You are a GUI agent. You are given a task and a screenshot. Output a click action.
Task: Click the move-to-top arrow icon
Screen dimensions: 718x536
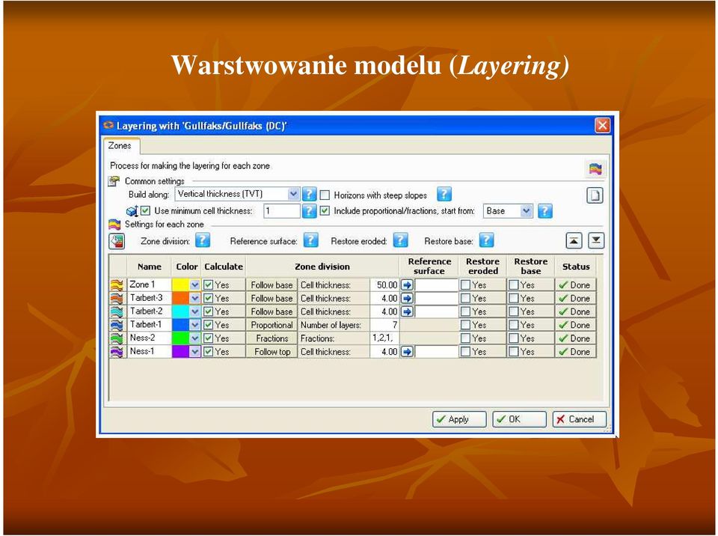tap(574, 240)
